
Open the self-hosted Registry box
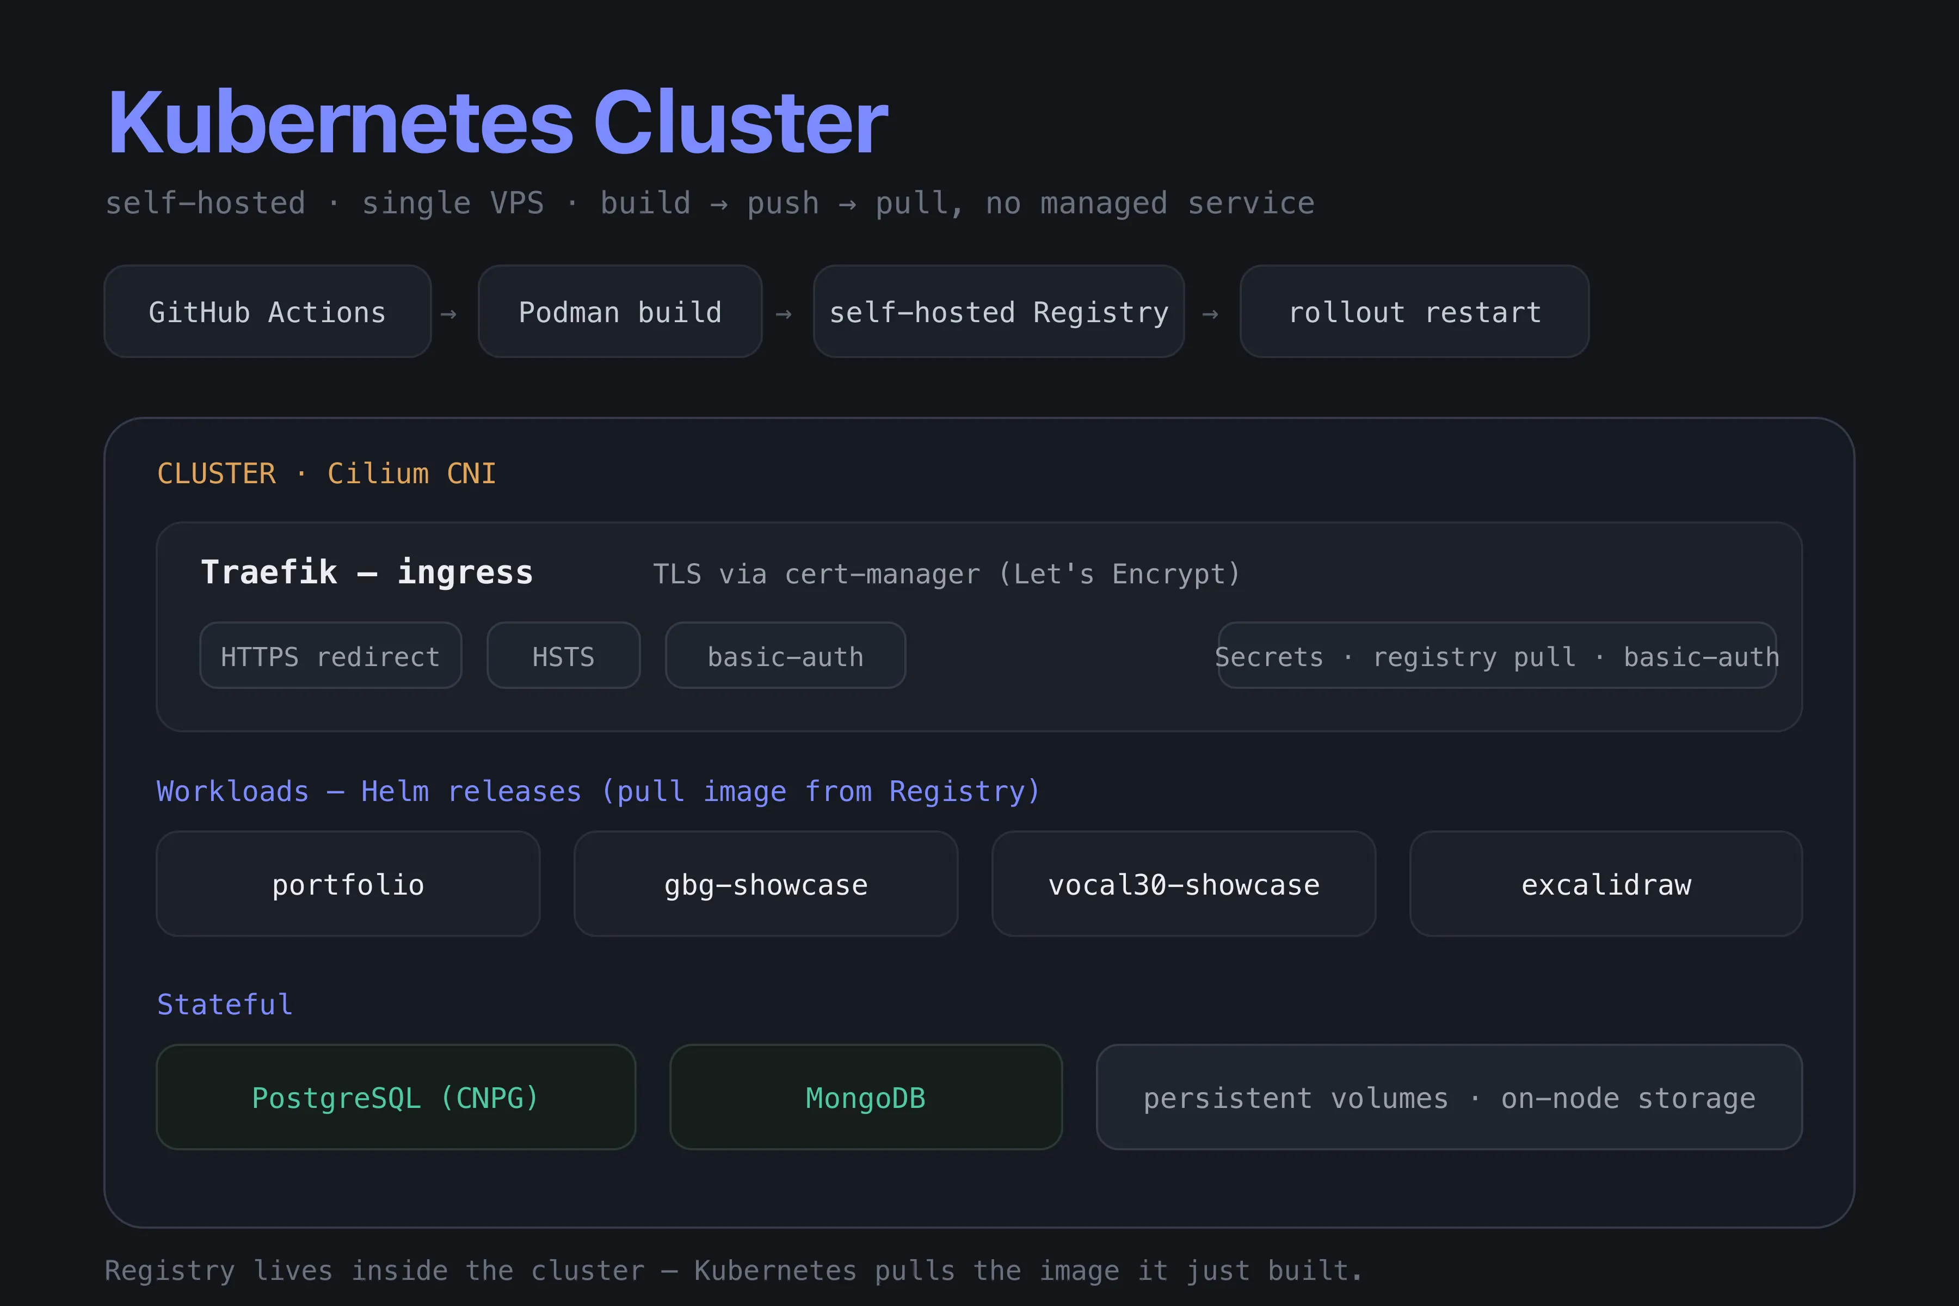click(x=999, y=311)
